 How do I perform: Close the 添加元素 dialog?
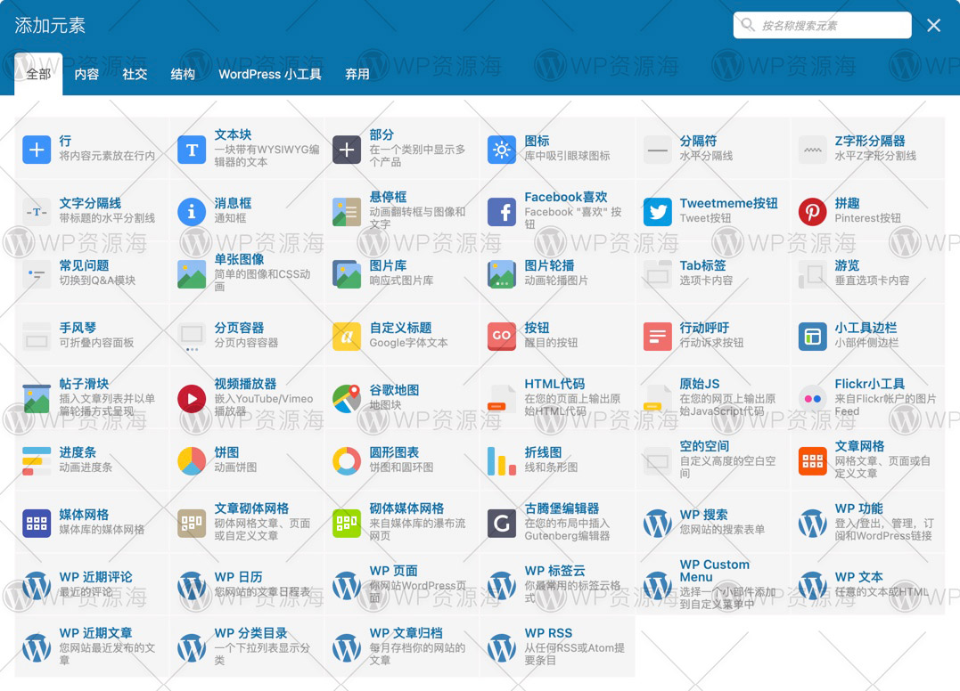[x=933, y=25]
